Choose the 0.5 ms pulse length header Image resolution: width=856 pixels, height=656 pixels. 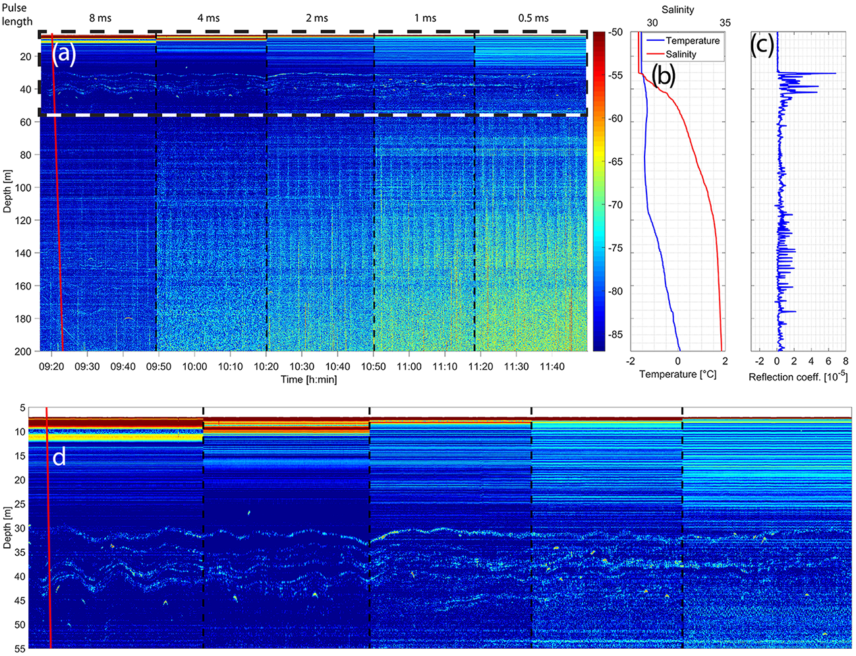pyautogui.click(x=533, y=18)
